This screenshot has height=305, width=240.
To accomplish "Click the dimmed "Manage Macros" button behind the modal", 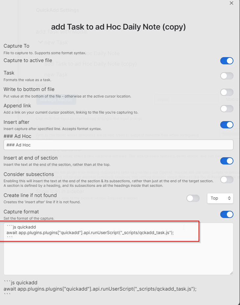I will pos(56,101).
